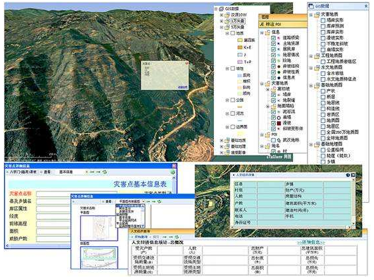This screenshot has height=280, width=374.
Task: Open the 剖面图 thumbnail chart
Action: [x=99, y=257]
